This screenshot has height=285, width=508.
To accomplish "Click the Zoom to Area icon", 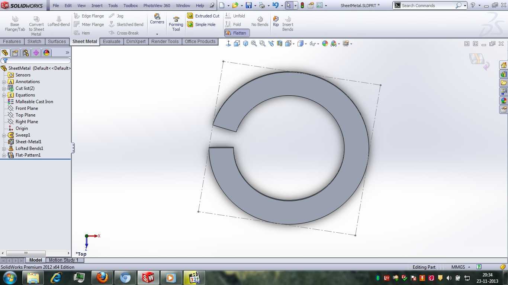I will pyautogui.click(x=263, y=44).
